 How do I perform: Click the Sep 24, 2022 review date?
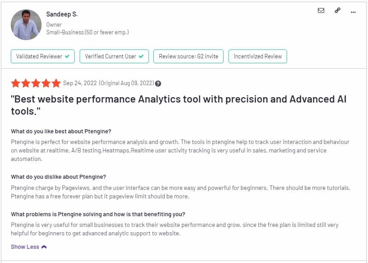point(80,83)
